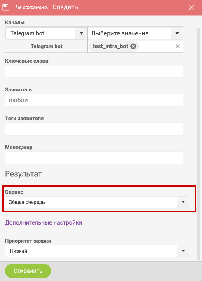Expand the Приоритет заявки dropdown arrow
Screen dimensions: 202x281
tap(183, 251)
